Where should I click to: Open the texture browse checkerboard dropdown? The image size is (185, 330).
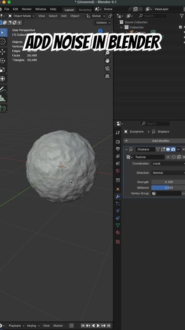pos(129,157)
